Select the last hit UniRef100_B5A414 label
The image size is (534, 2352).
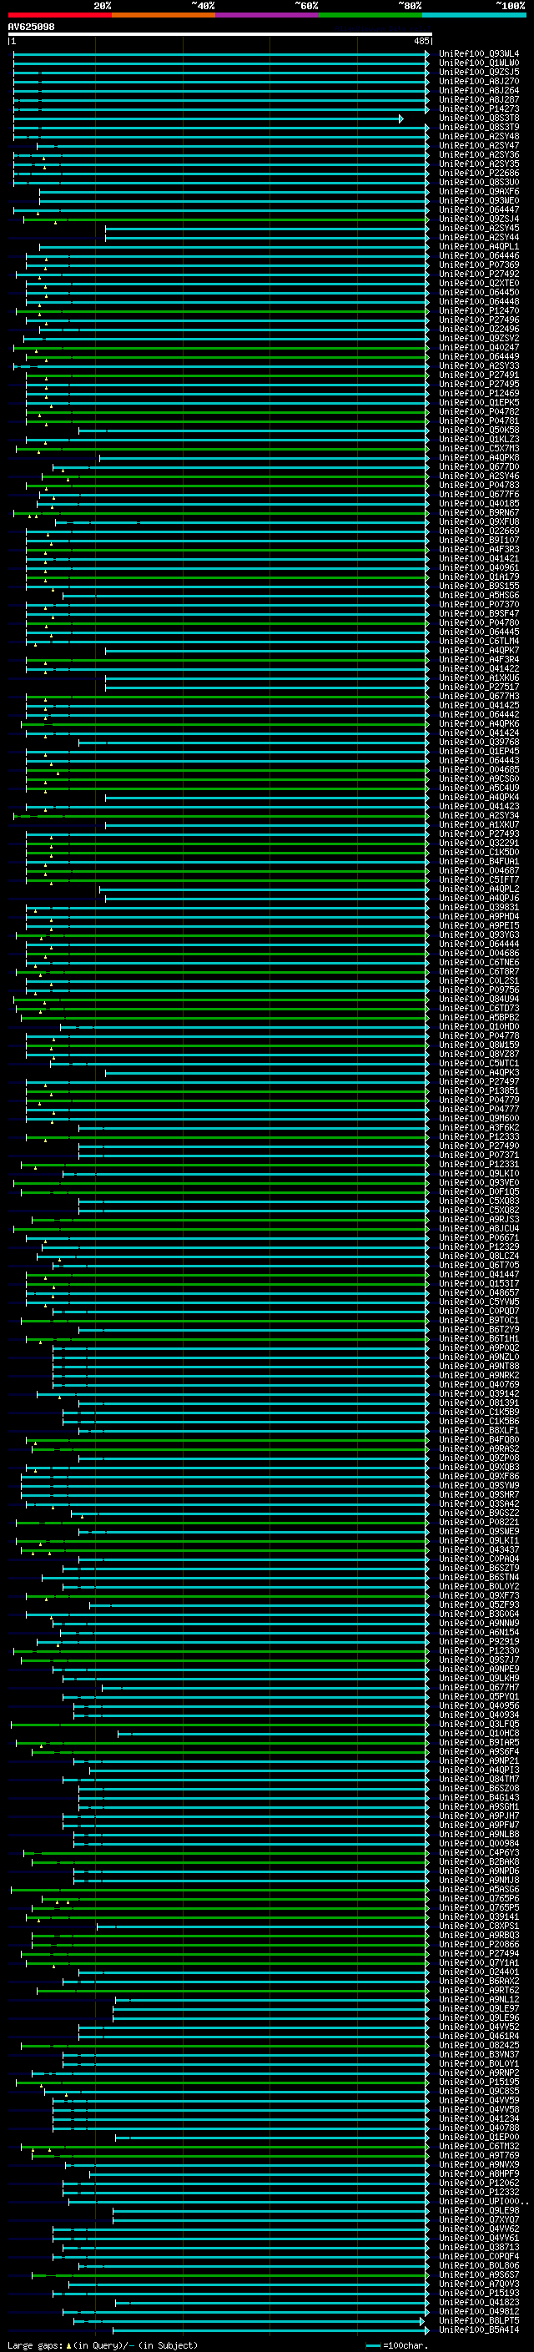tap(478, 2329)
